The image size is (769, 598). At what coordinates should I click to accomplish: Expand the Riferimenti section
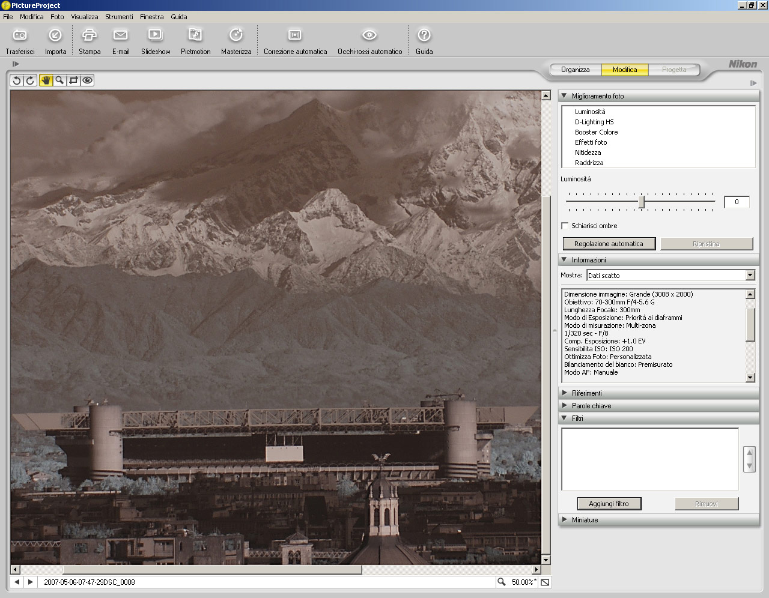[x=586, y=393]
